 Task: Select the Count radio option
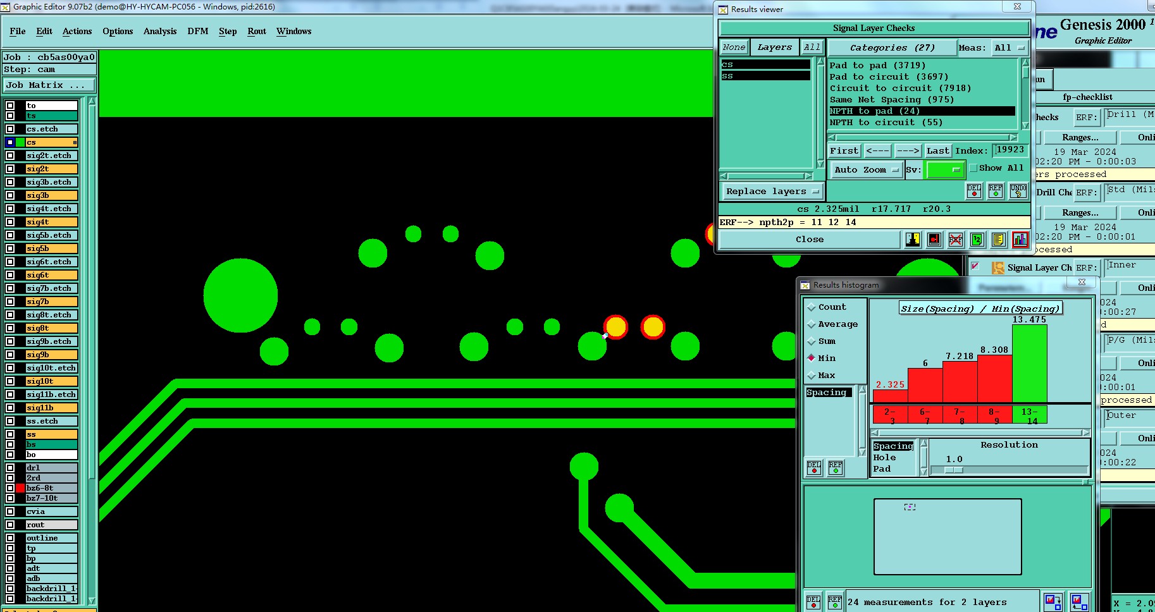point(812,307)
